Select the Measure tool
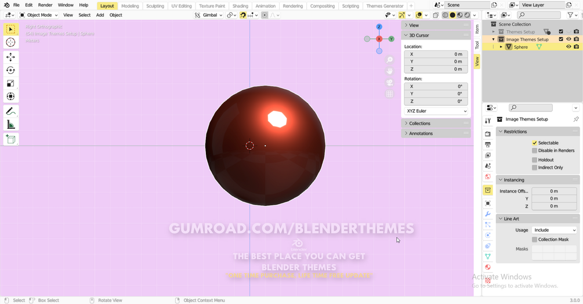This screenshot has height=304, width=583. point(11,125)
